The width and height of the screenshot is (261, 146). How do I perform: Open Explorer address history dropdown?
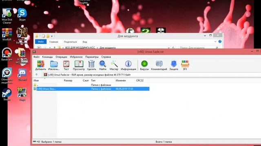(168, 48)
